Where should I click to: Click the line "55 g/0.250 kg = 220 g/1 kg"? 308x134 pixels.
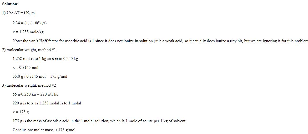[36, 94]
